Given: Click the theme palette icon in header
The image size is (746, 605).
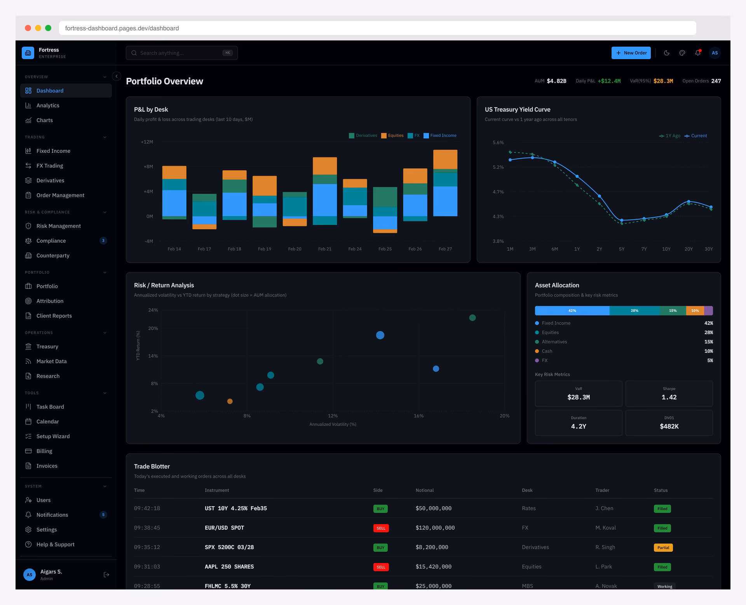Looking at the screenshot, I should point(682,53).
